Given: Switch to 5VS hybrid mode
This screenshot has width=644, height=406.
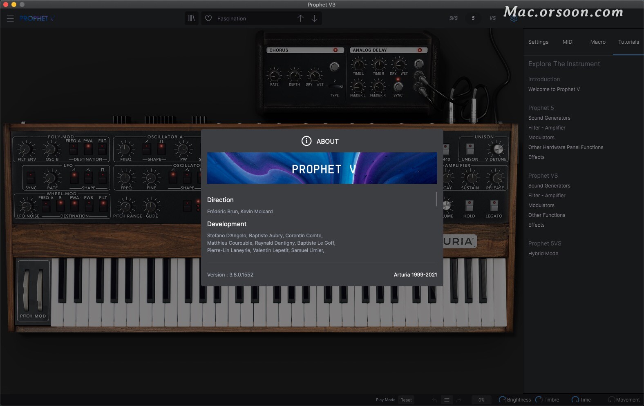Looking at the screenshot, I should [454, 18].
